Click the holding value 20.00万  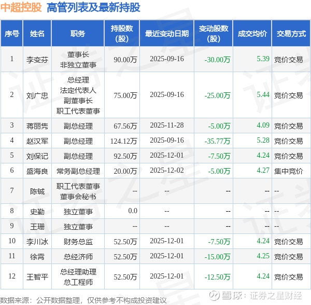[125, 171]
